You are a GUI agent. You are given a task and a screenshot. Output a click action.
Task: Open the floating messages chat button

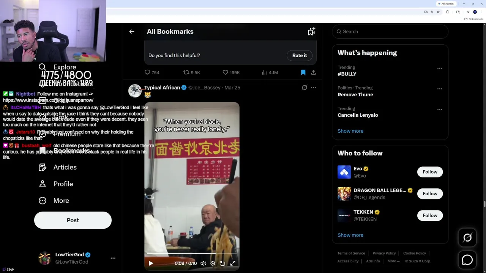[467, 260]
